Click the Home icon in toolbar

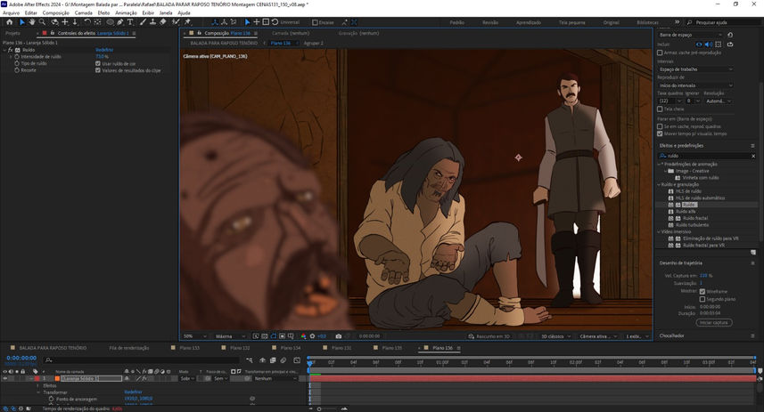pyautogui.click(x=9, y=22)
